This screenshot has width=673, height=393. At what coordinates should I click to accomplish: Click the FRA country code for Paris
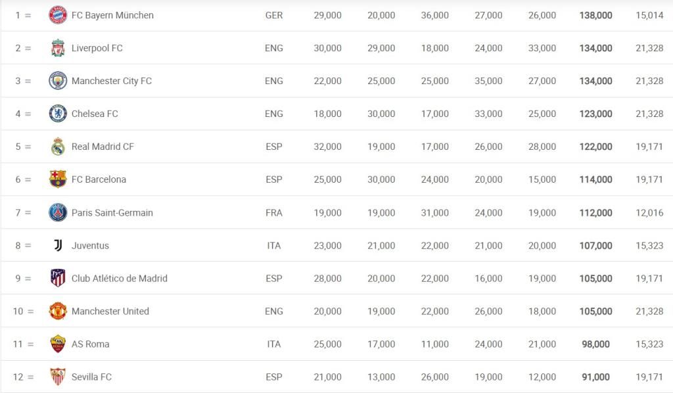[x=274, y=212]
